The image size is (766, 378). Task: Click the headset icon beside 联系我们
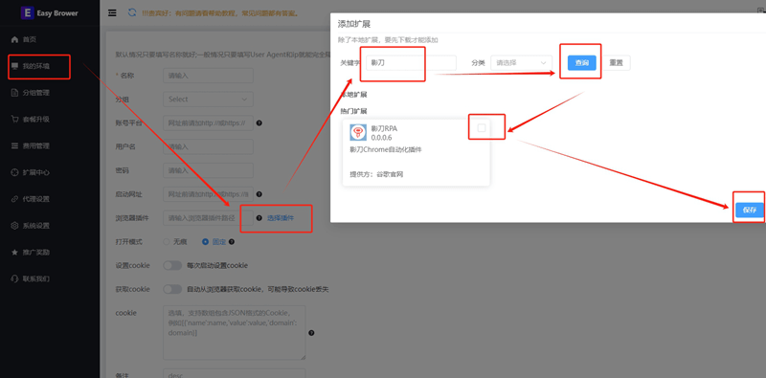pos(14,278)
